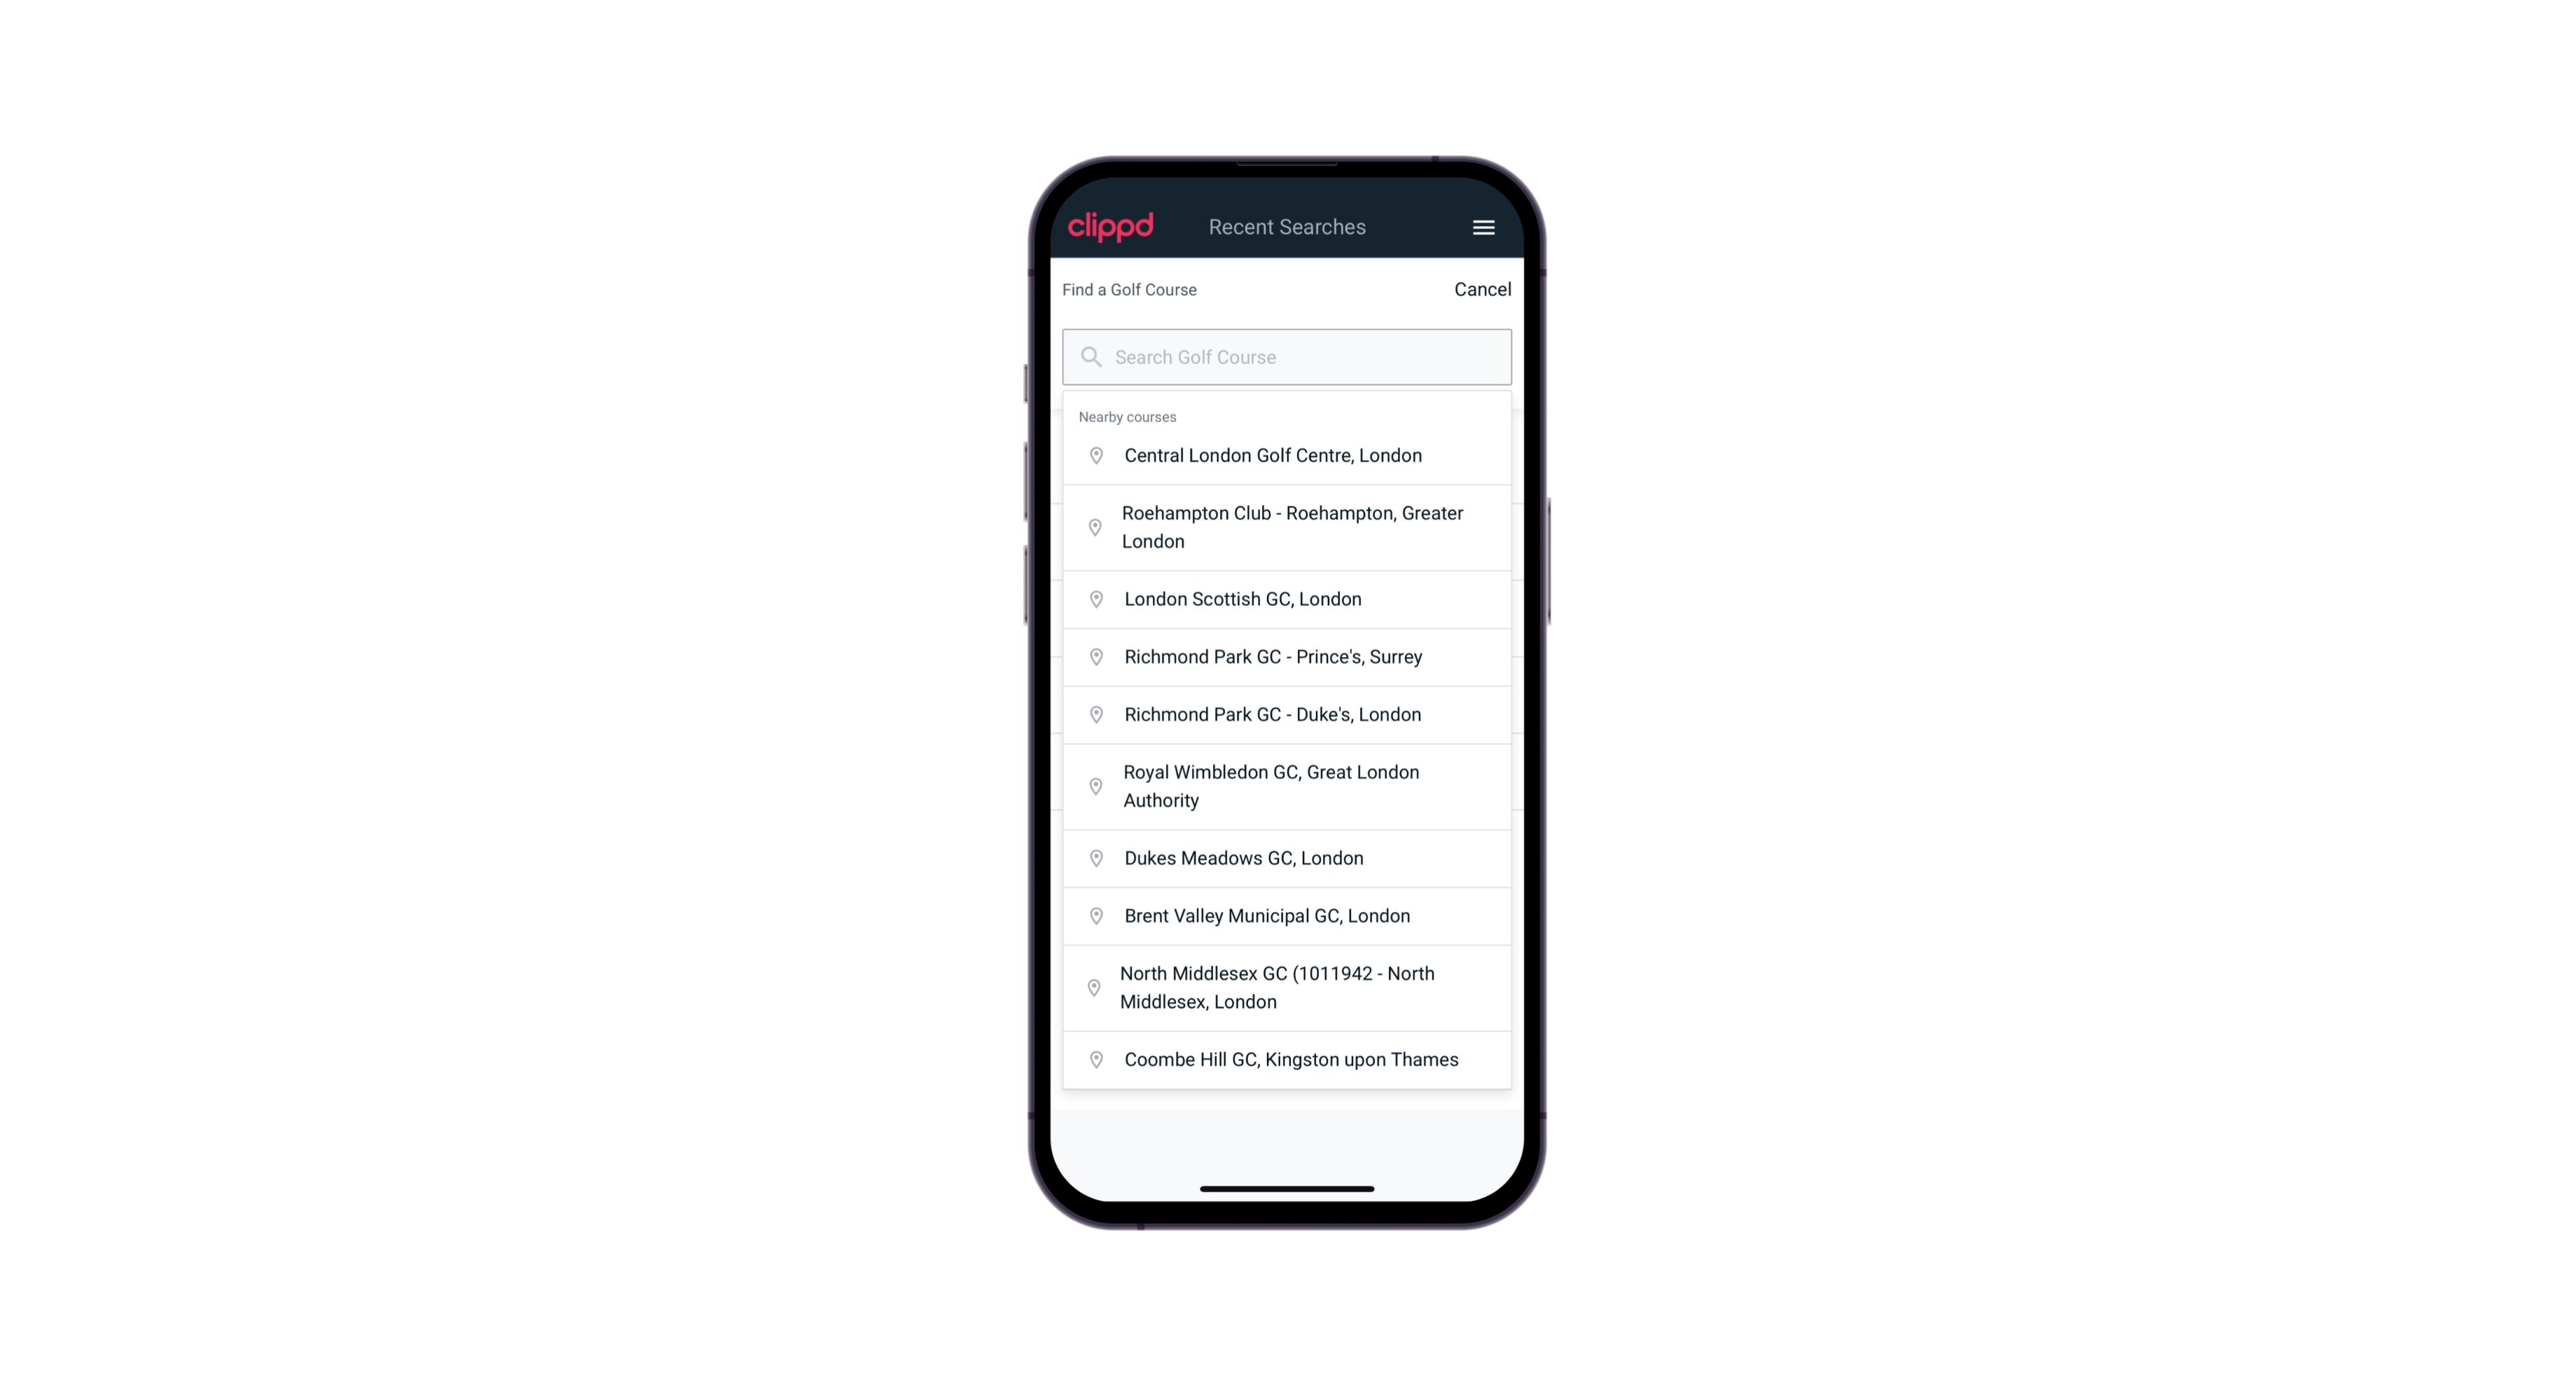2576x1386 pixels.
Task: Scroll down the nearby courses list
Action: (x=1287, y=751)
